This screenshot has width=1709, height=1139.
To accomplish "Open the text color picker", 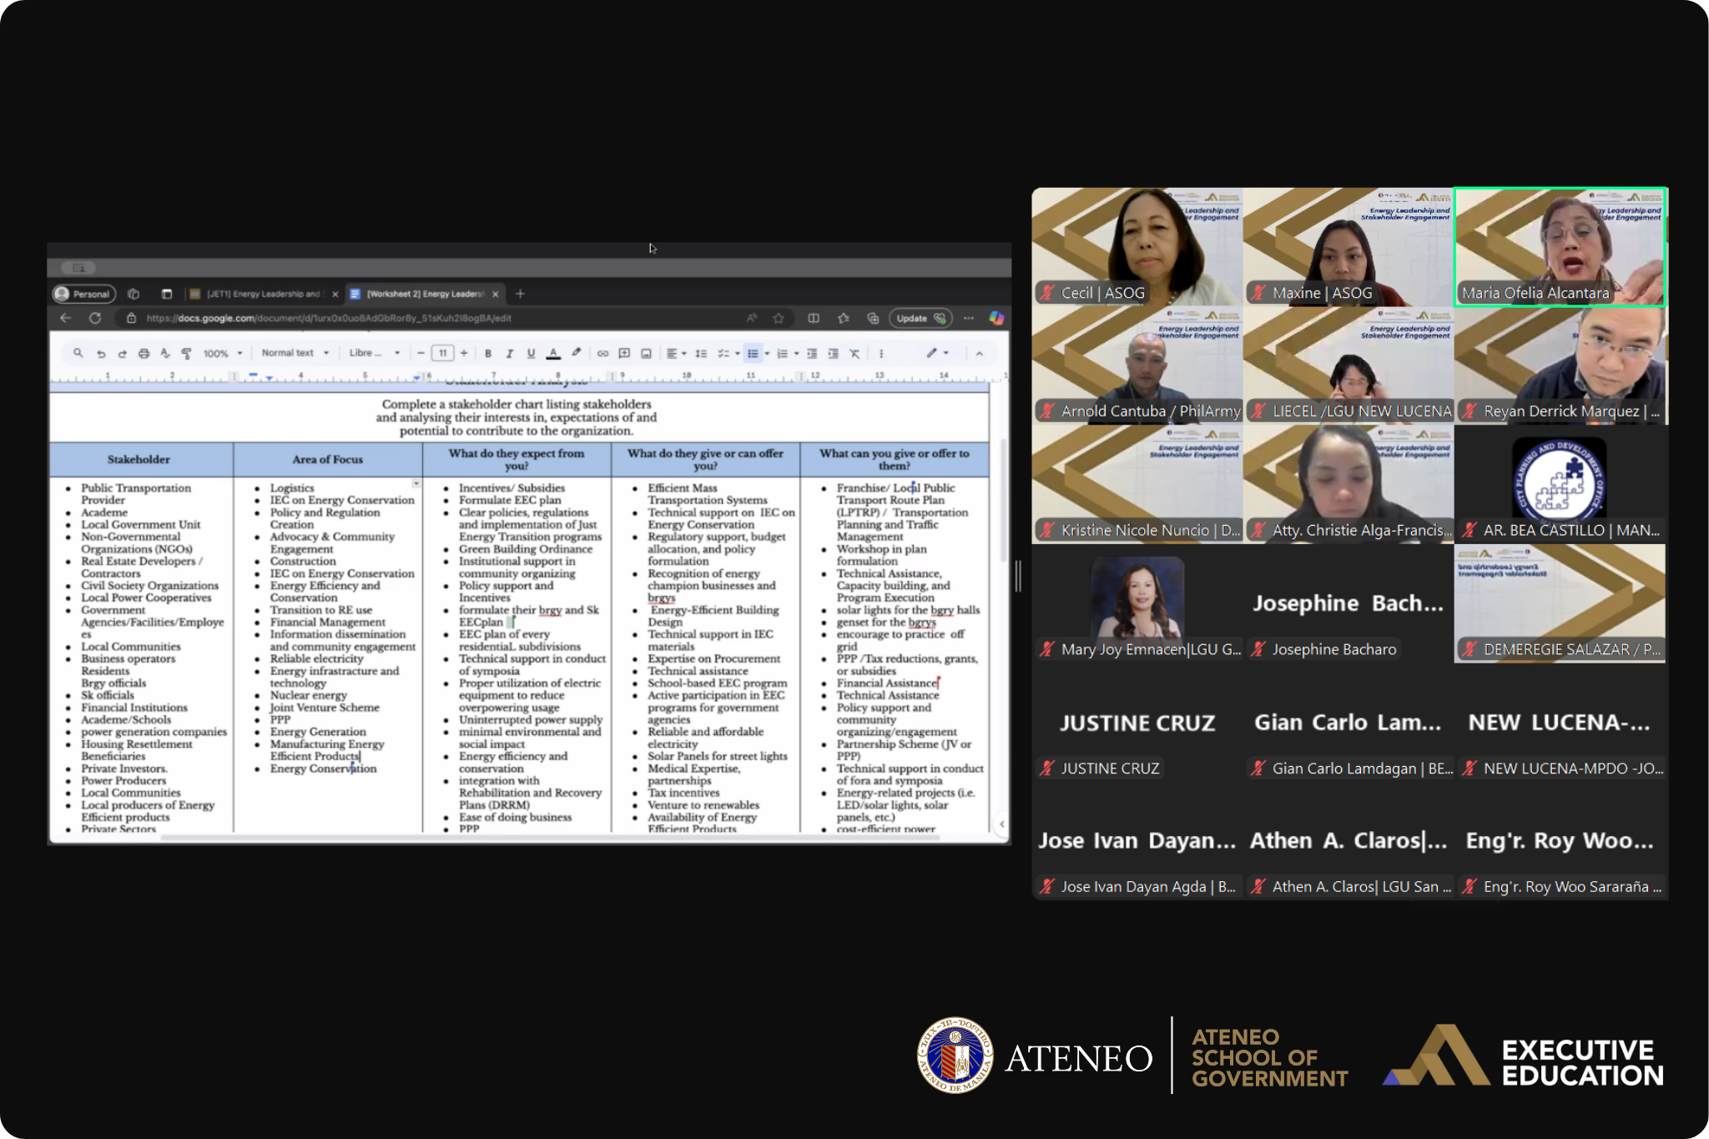I will click(x=552, y=354).
